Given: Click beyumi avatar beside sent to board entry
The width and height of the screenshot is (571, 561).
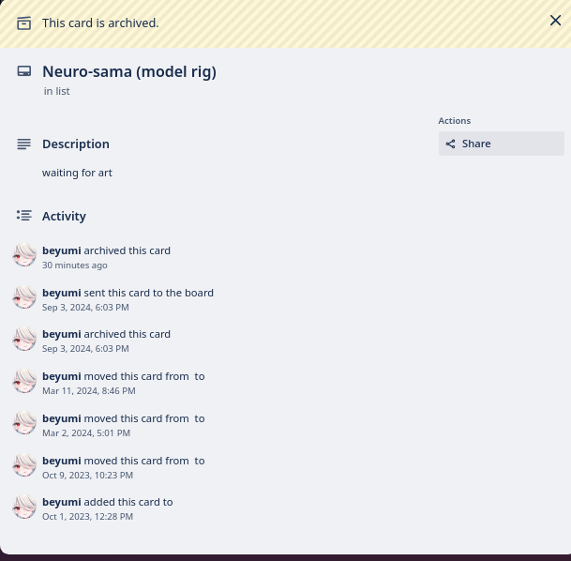Looking at the screenshot, I should (x=24, y=297).
